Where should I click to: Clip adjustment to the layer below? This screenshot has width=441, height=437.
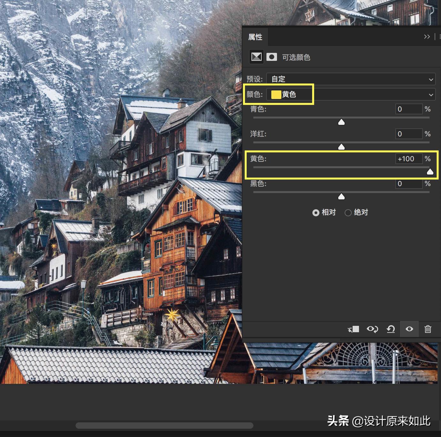click(354, 329)
